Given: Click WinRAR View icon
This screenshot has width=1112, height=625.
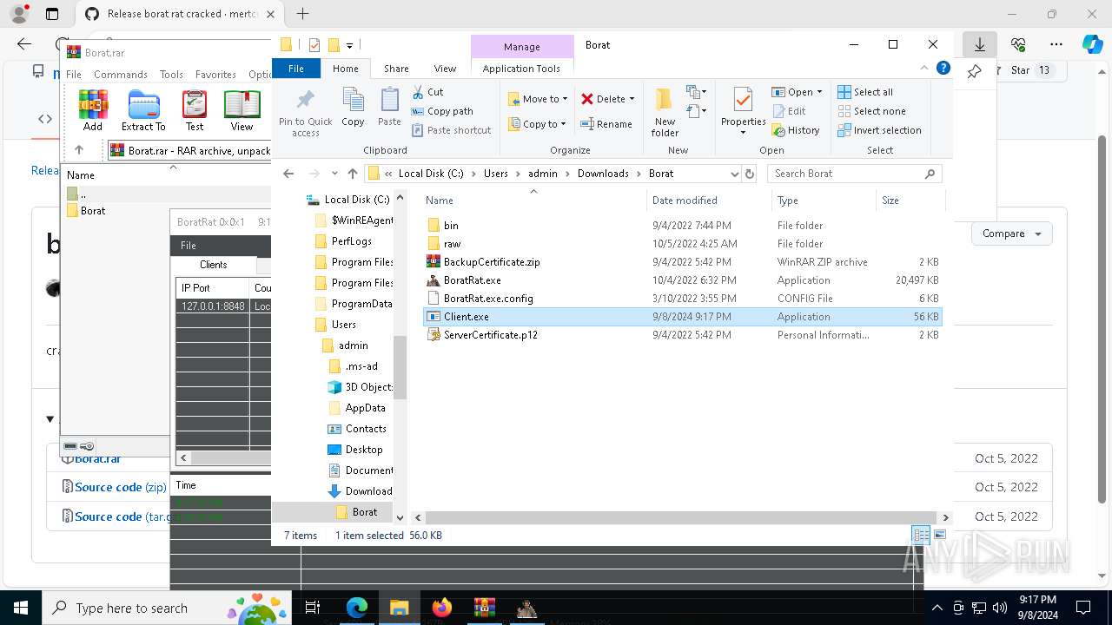Looking at the screenshot, I should coord(242,111).
